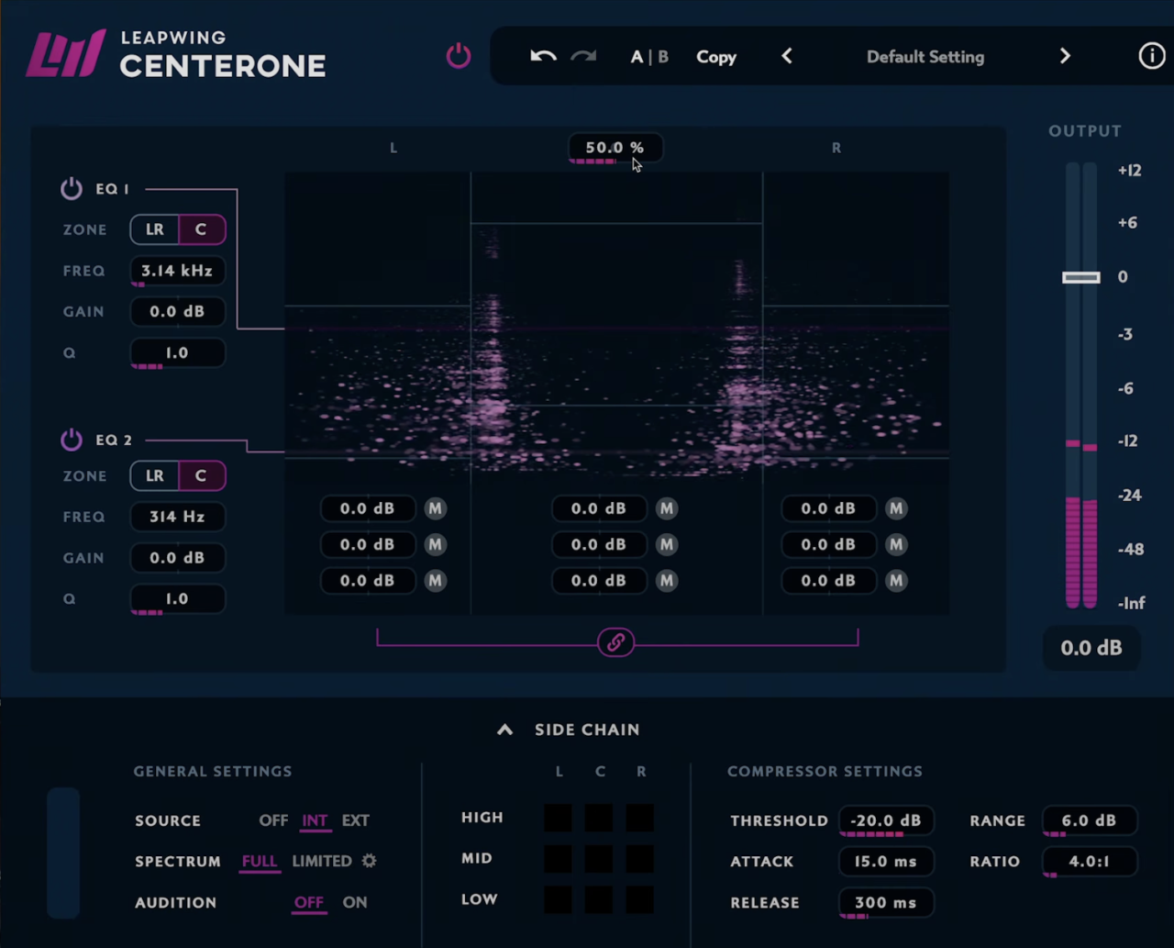Click the HIGH band R side chain cell
Viewport: 1174px width, 948px height.
[x=640, y=818]
